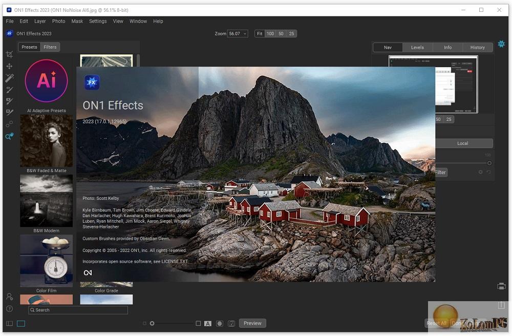Click the blue Effects module icon top right
Image resolution: width=512 pixels, height=336 pixels.
[501, 44]
